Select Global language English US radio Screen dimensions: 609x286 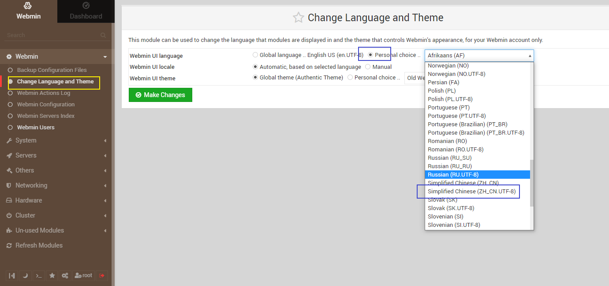coord(255,55)
